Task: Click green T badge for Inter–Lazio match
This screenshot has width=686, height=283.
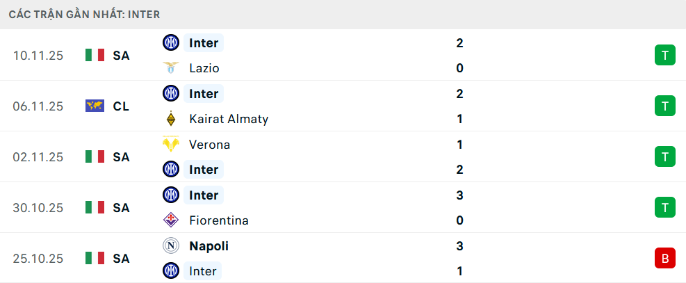Action: coord(665,56)
